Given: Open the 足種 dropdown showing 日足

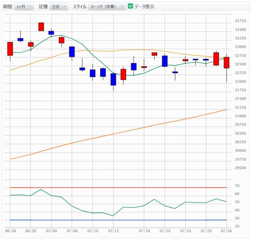Looking at the screenshot, I should (x=59, y=7).
